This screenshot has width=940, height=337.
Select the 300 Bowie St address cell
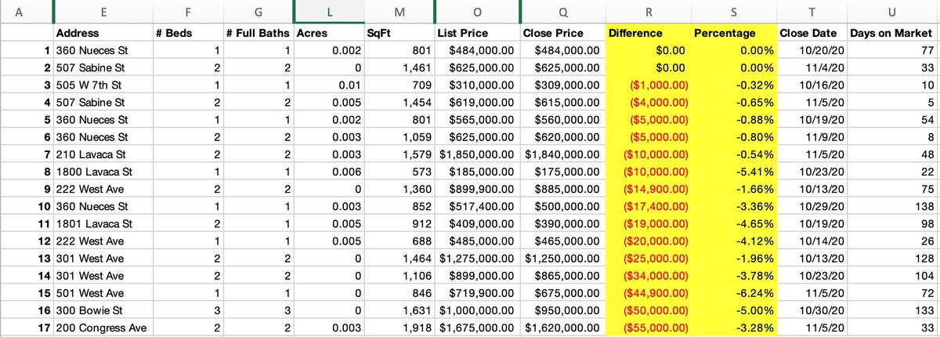[x=103, y=309]
